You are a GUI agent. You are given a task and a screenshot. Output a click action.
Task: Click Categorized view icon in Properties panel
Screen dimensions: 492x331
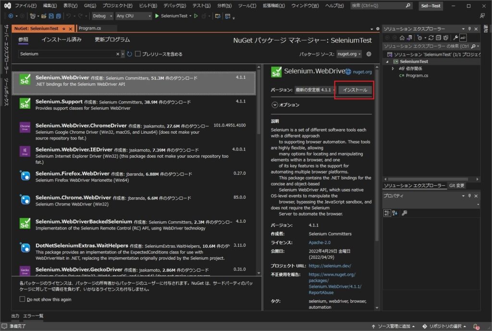[x=387, y=213]
